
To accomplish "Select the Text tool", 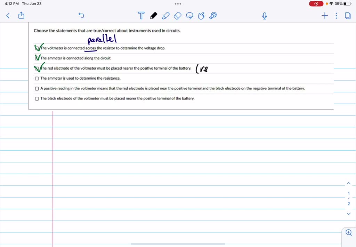I will coord(141,16).
